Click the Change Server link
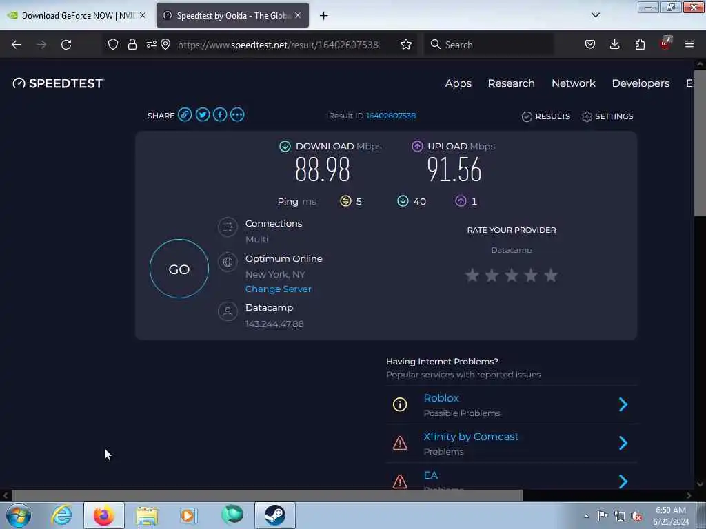The height and width of the screenshot is (529, 706). [279, 289]
